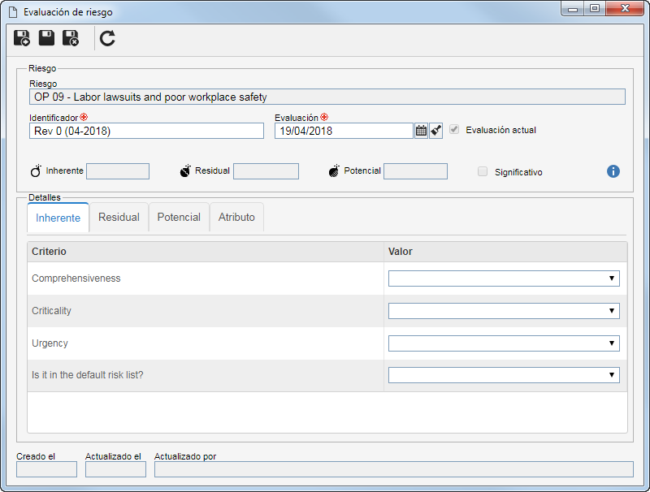Viewport: 650px width, 492px height.
Task: Click the Residual bomb icon
Action: 185,170
